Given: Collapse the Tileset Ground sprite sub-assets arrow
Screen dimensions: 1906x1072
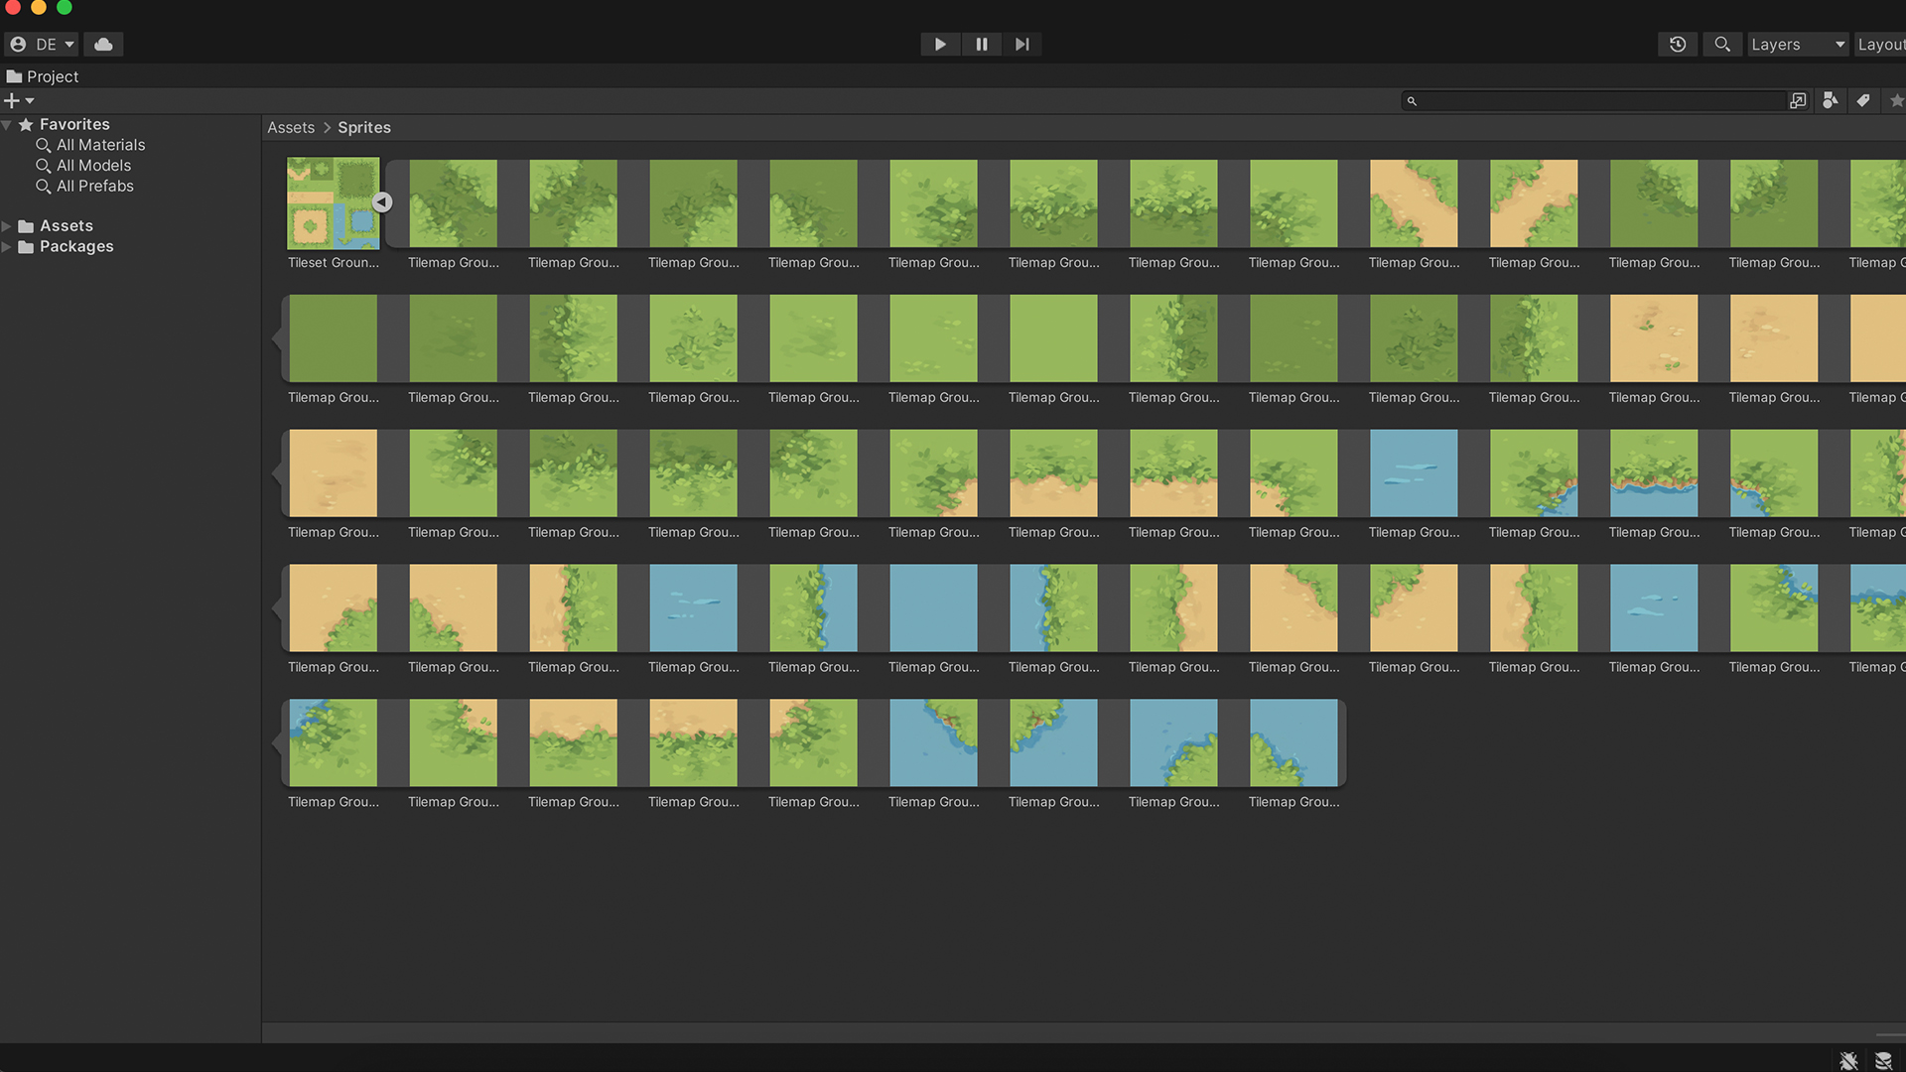Looking at the screenshot, I should point(382,202).
